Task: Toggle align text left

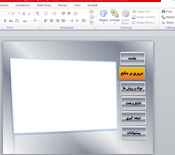Action: [45, 21]
